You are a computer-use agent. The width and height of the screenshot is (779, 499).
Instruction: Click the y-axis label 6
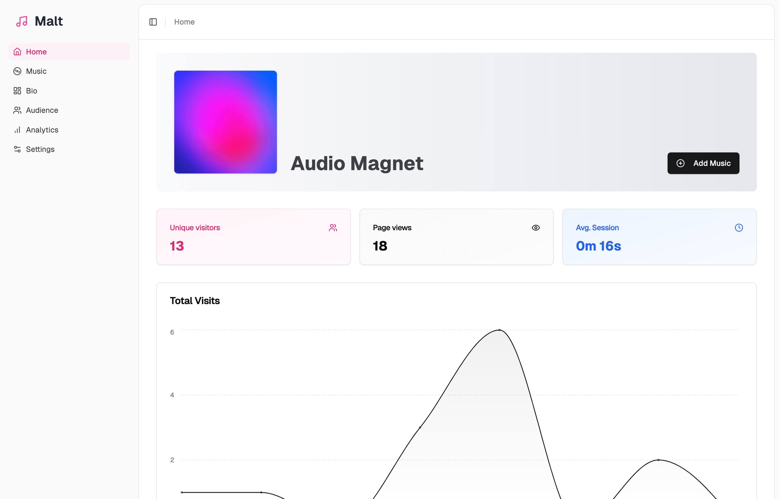[172, 332]
